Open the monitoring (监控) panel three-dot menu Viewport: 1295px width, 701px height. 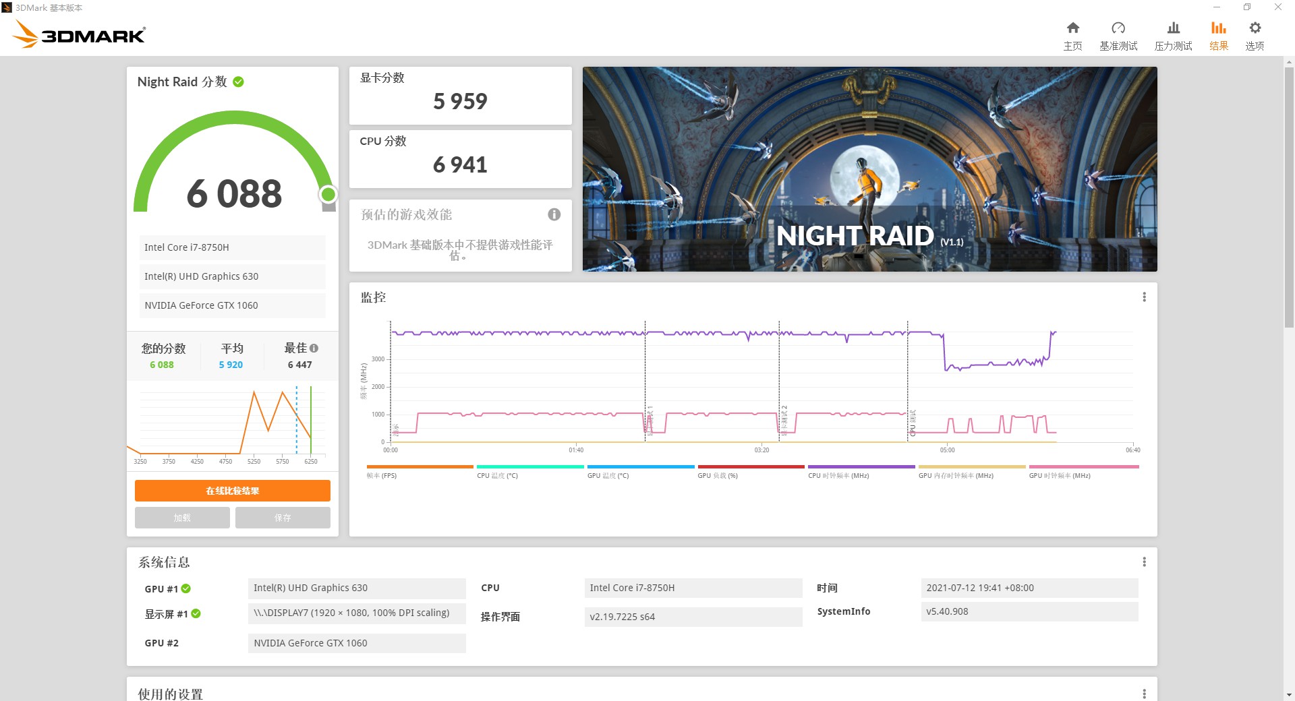[1144, 297]
